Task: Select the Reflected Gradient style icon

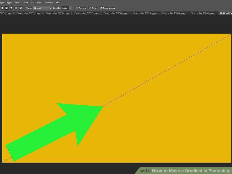Action: pyautogui.click(x=16, y=8)
